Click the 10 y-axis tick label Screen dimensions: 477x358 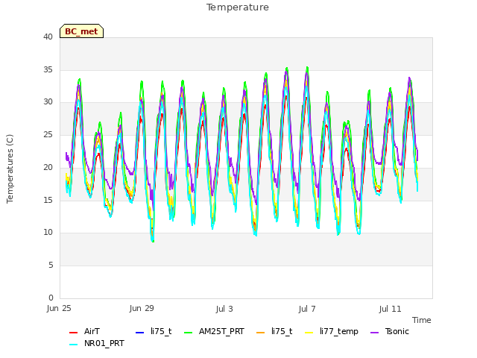click(x=48, y=233)
